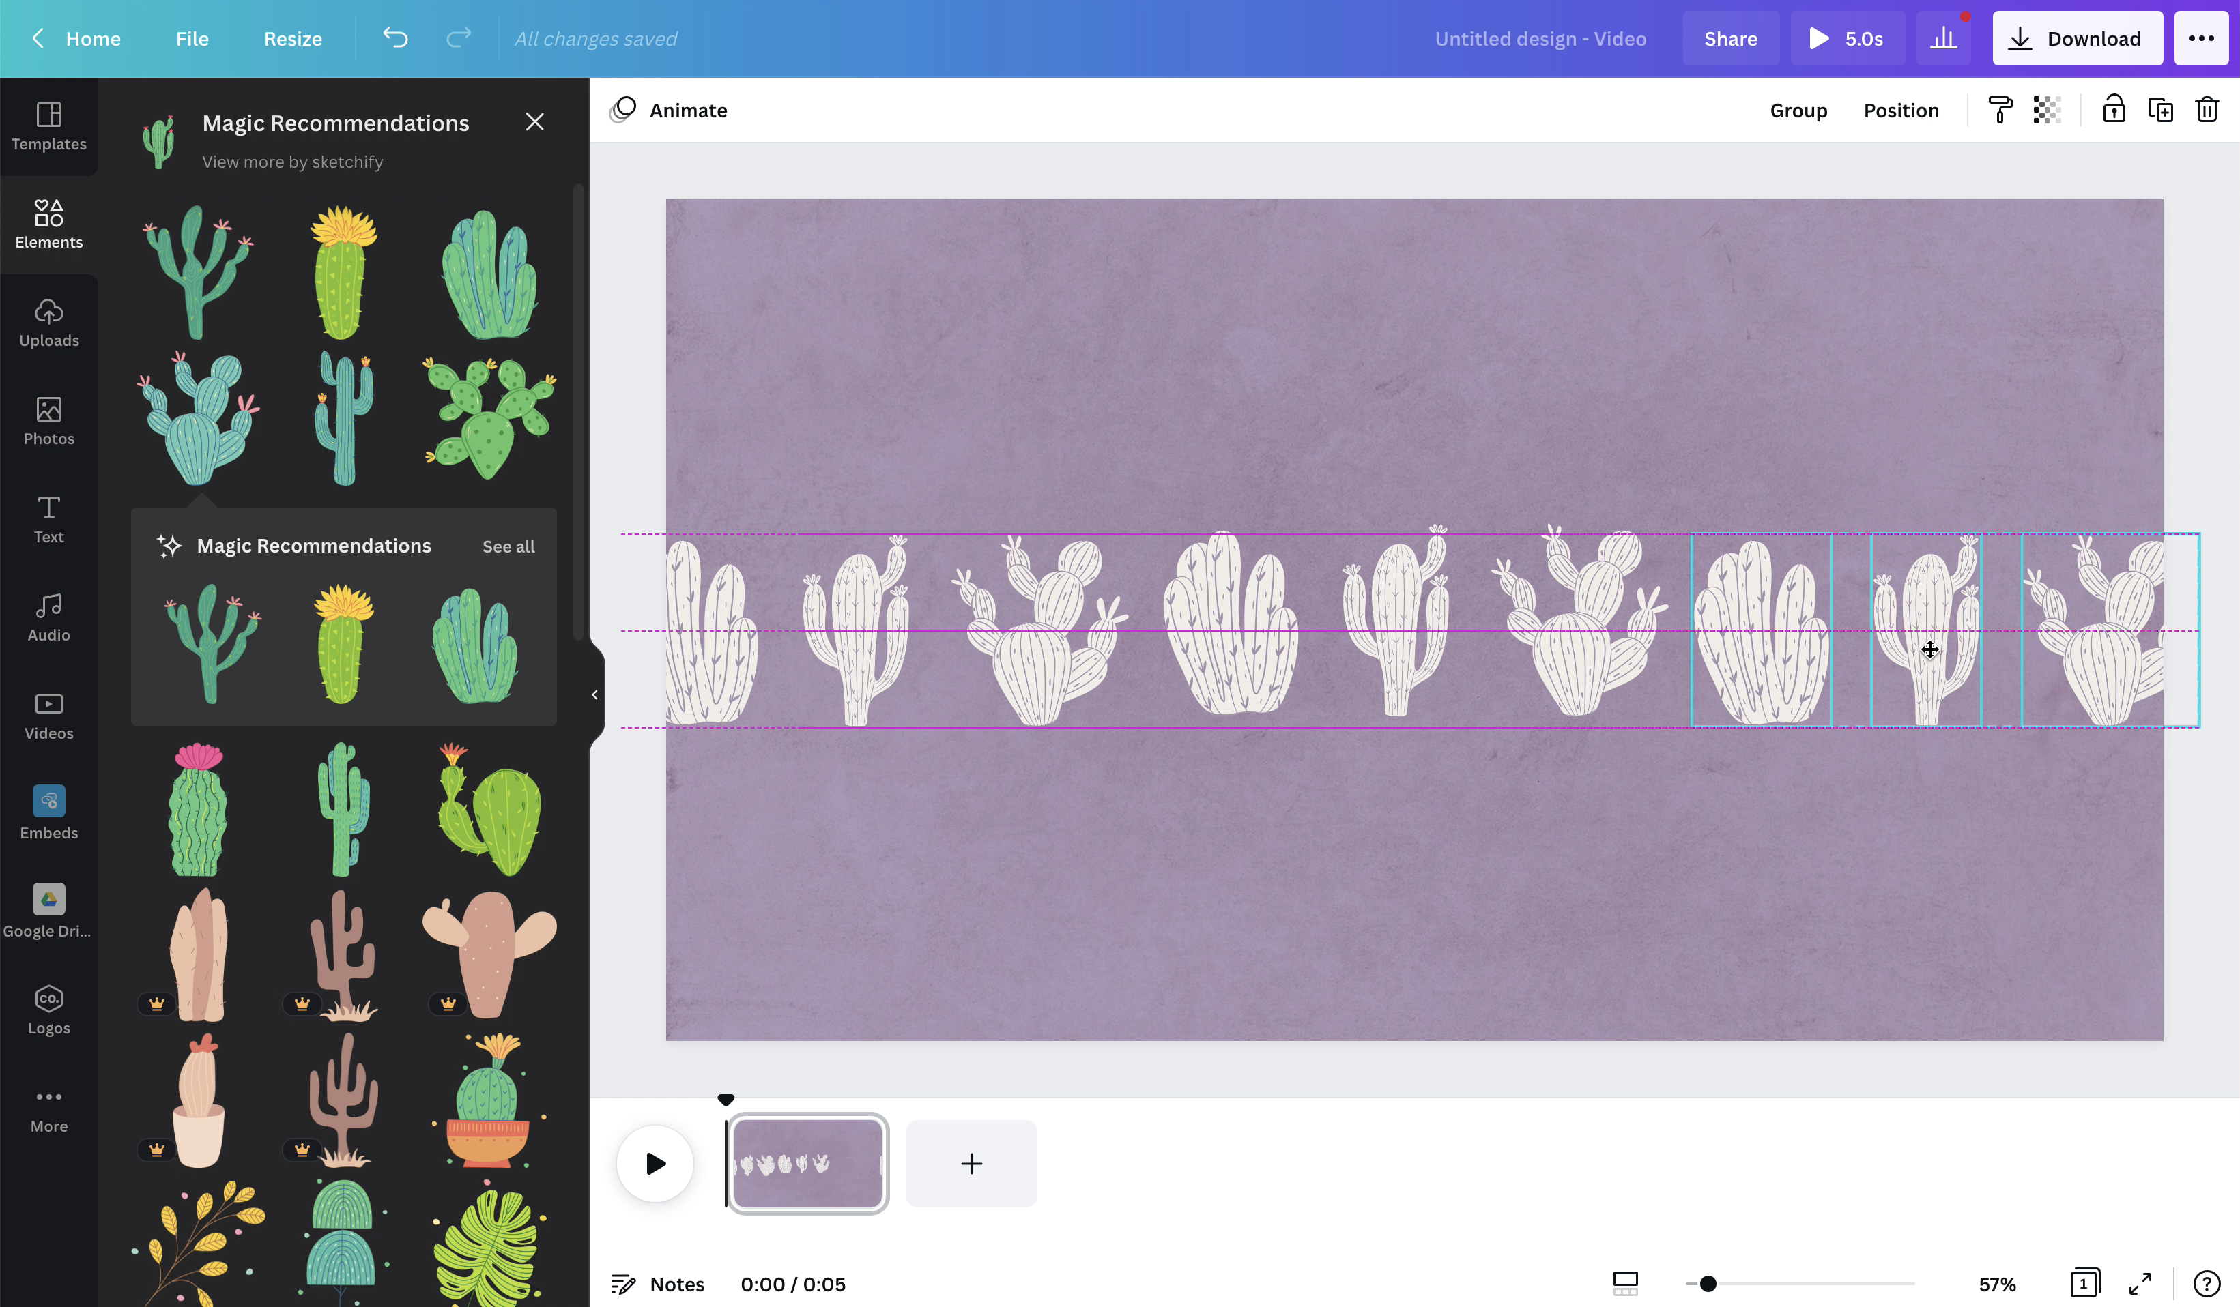Click the duplicate element icon

click(x=2160, y=111)
